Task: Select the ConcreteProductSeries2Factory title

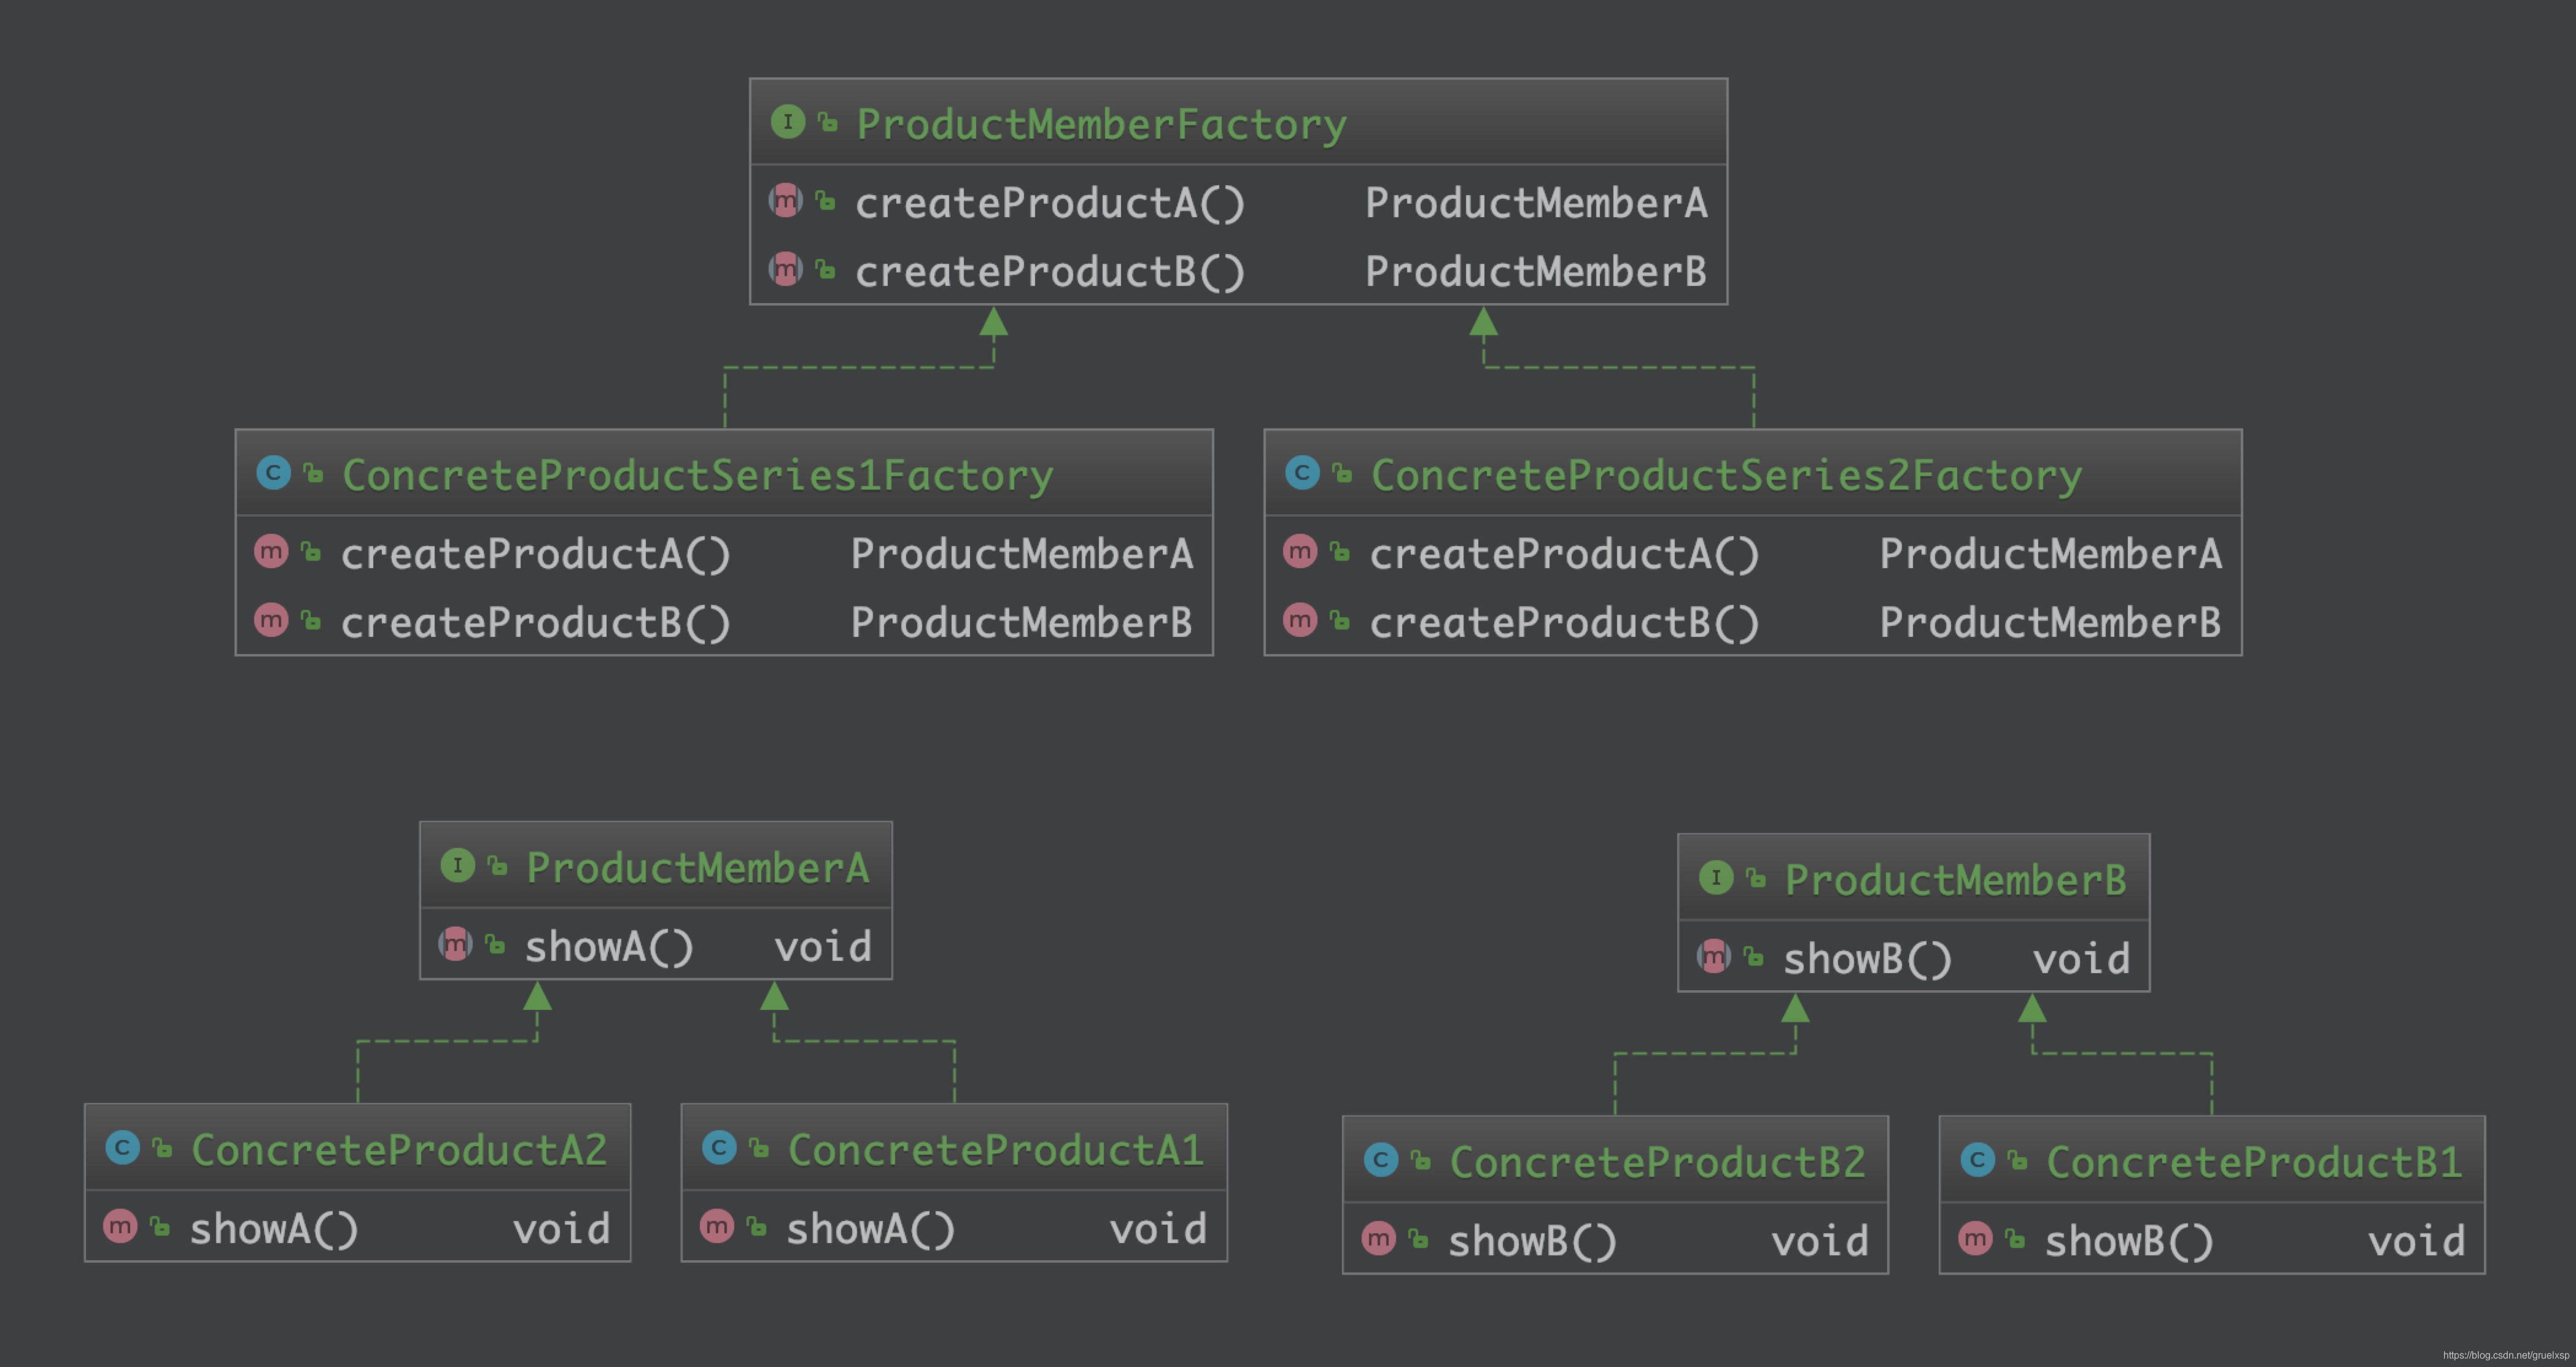Action: (1727, 476)
